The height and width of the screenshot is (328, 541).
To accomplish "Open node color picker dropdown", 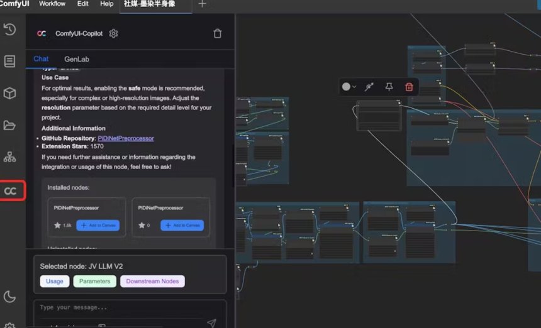I will pyautogui.click(x=349, y=87).
